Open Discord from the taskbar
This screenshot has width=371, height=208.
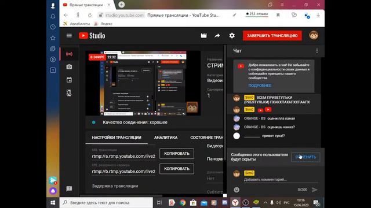point(224,203)
